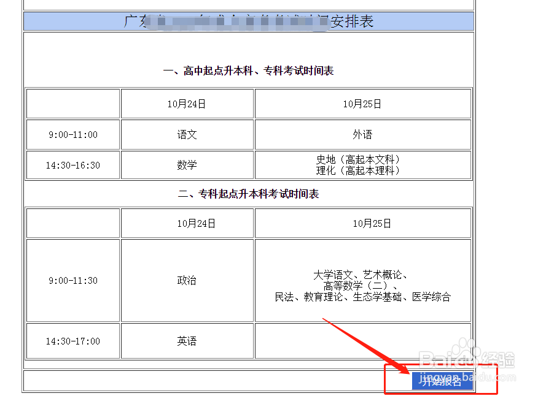Click the 高等数学（二） line
546x396 pixels.
pyautogui.click(x=361, y=286)
